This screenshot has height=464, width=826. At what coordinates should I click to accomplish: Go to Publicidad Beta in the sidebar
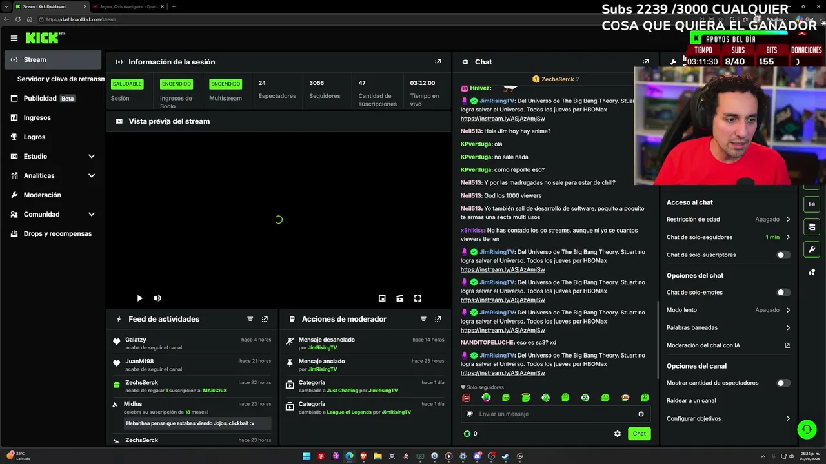click(53, 99)
